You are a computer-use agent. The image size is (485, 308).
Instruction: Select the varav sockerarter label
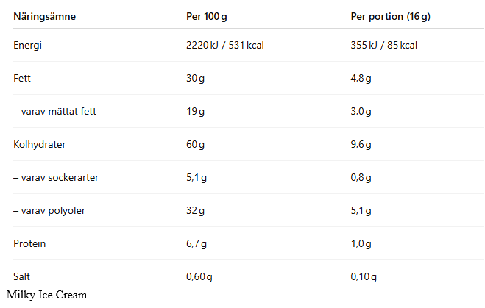(56, 177)
